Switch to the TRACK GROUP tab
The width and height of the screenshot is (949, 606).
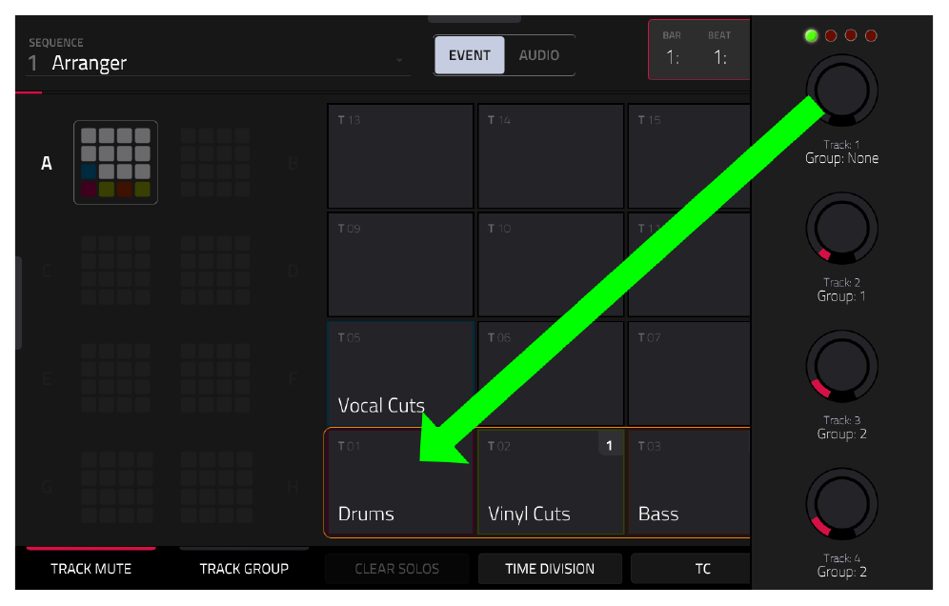point(244,569)
